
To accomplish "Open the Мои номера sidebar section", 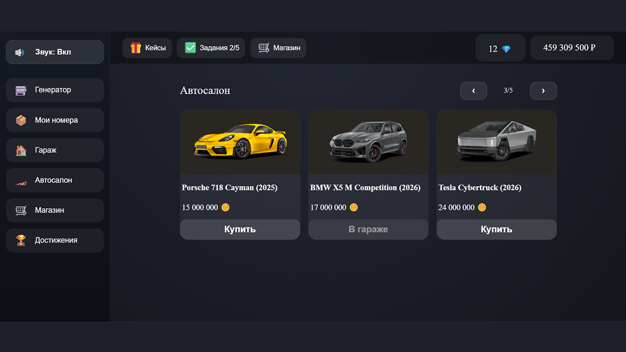I will pyautogui.click(x=55, y=120).
